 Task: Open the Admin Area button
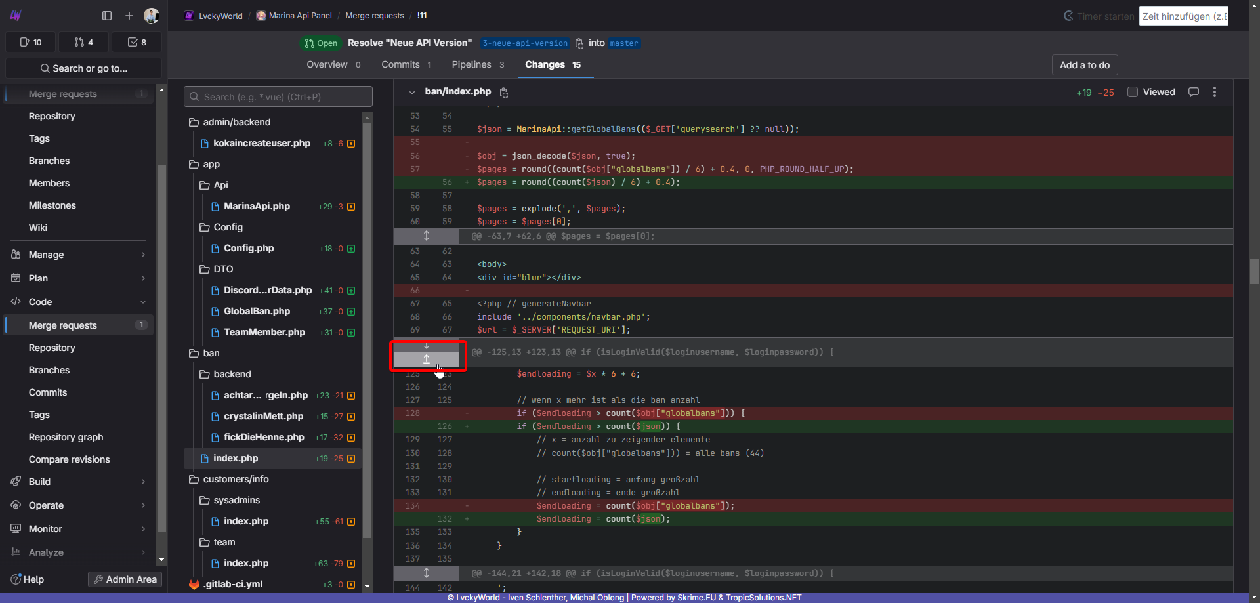coord(125,579)
